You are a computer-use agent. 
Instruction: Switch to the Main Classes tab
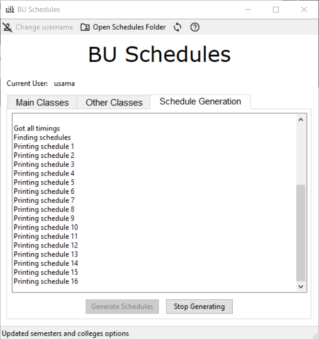(x=42, y=103)
